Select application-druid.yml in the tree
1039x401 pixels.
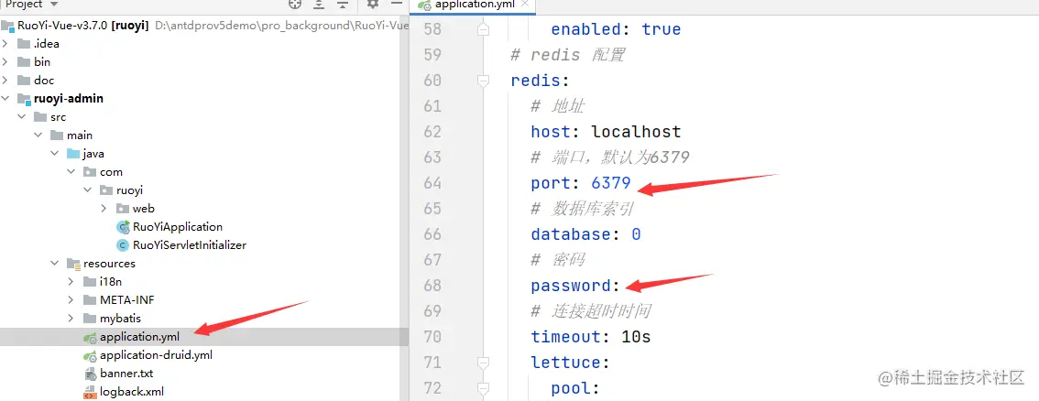pos(157,354)
